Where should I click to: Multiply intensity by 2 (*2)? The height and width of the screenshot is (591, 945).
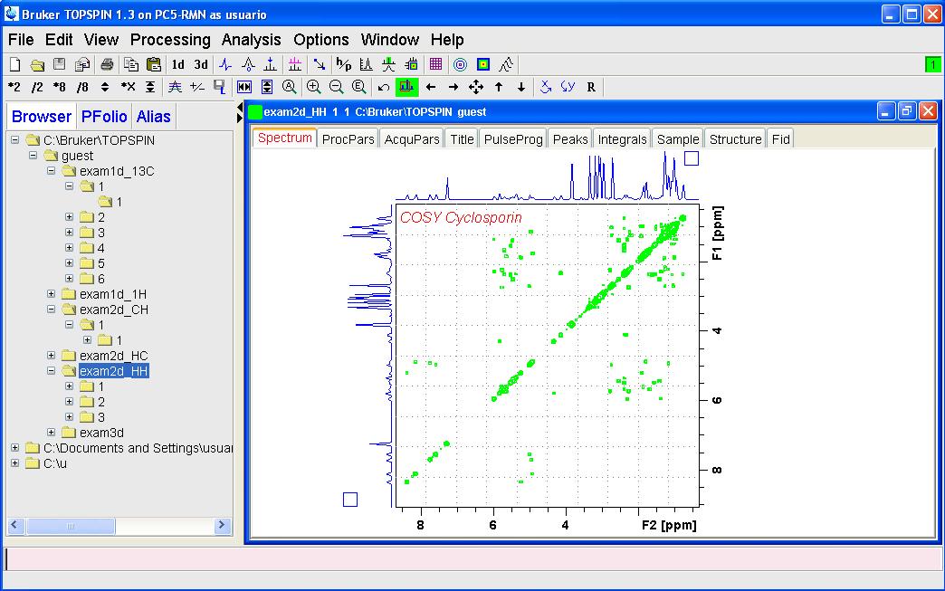tap(14, 88)
